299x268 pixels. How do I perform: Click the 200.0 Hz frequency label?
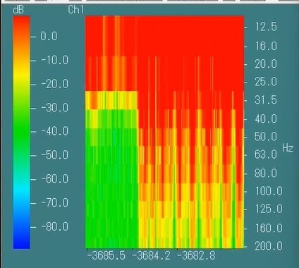[269, 246]
